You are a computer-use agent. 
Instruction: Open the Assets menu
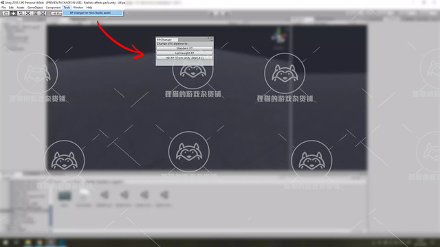[21, 8]
